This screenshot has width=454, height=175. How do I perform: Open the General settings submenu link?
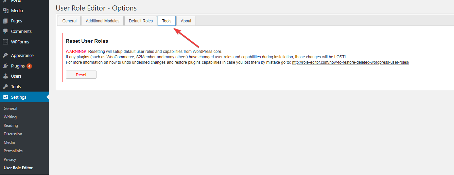pos(11,109)
